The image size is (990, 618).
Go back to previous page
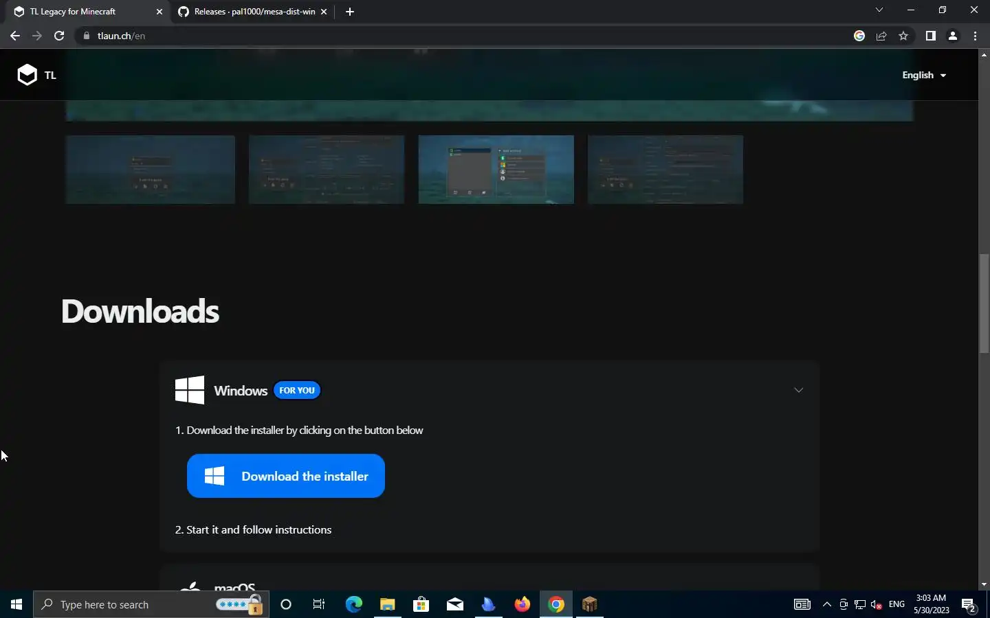click(x=15, y=36)
